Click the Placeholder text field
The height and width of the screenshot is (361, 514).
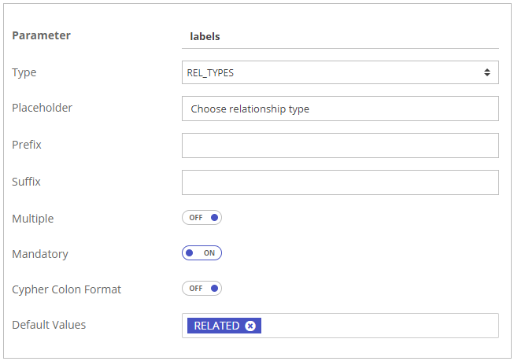(340, 109)
